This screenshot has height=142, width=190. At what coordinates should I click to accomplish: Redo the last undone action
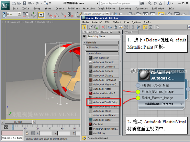[38, 3]
